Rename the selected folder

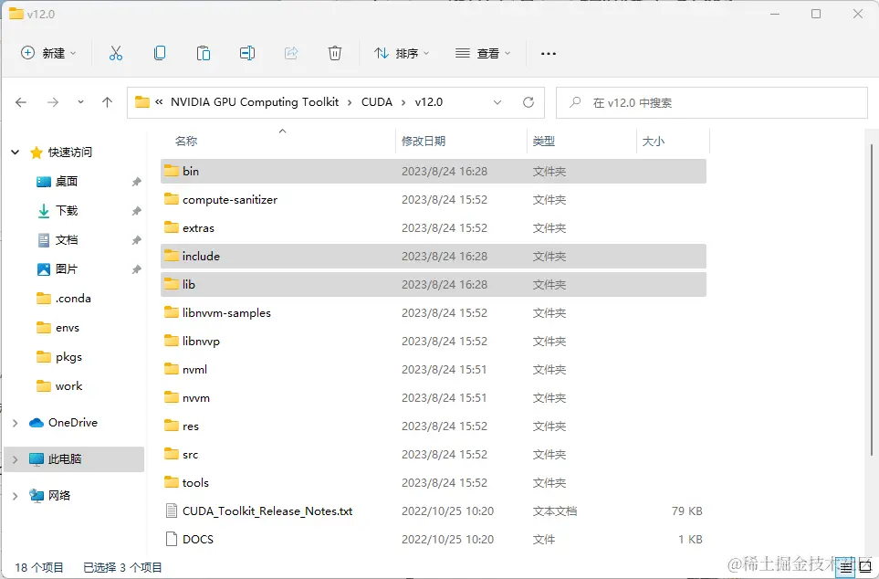[x=247, y=53]
